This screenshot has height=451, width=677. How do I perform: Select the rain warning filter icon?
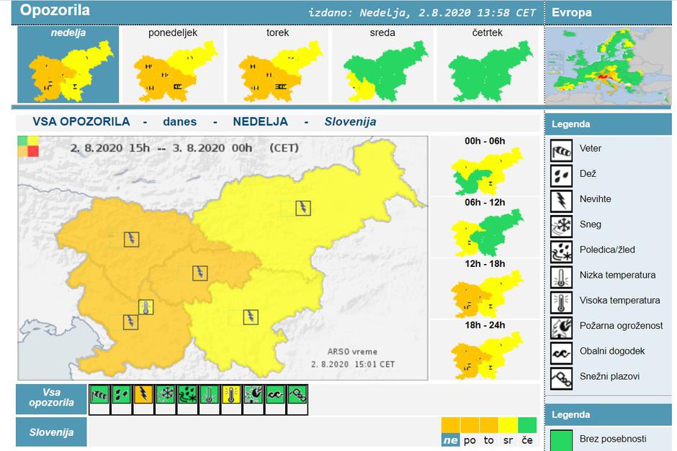click(121, 395)
